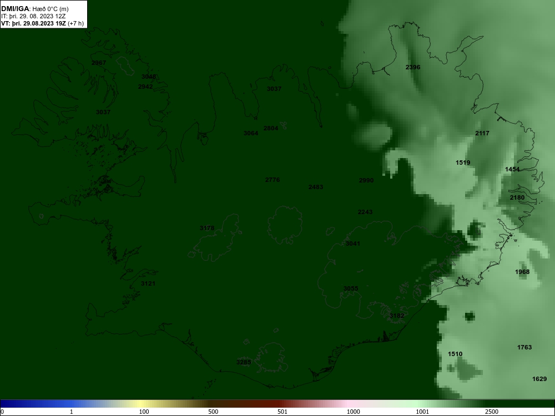Select the 3055 value on Vatnajökull
Image resolution: width=555 pixels, height=416 pixels.
351,288
